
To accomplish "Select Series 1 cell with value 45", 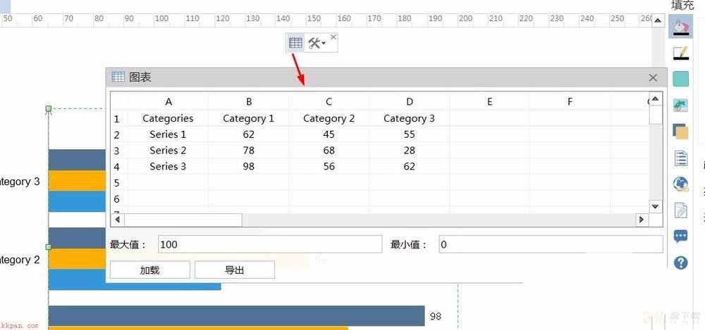I will pos(329,134).
